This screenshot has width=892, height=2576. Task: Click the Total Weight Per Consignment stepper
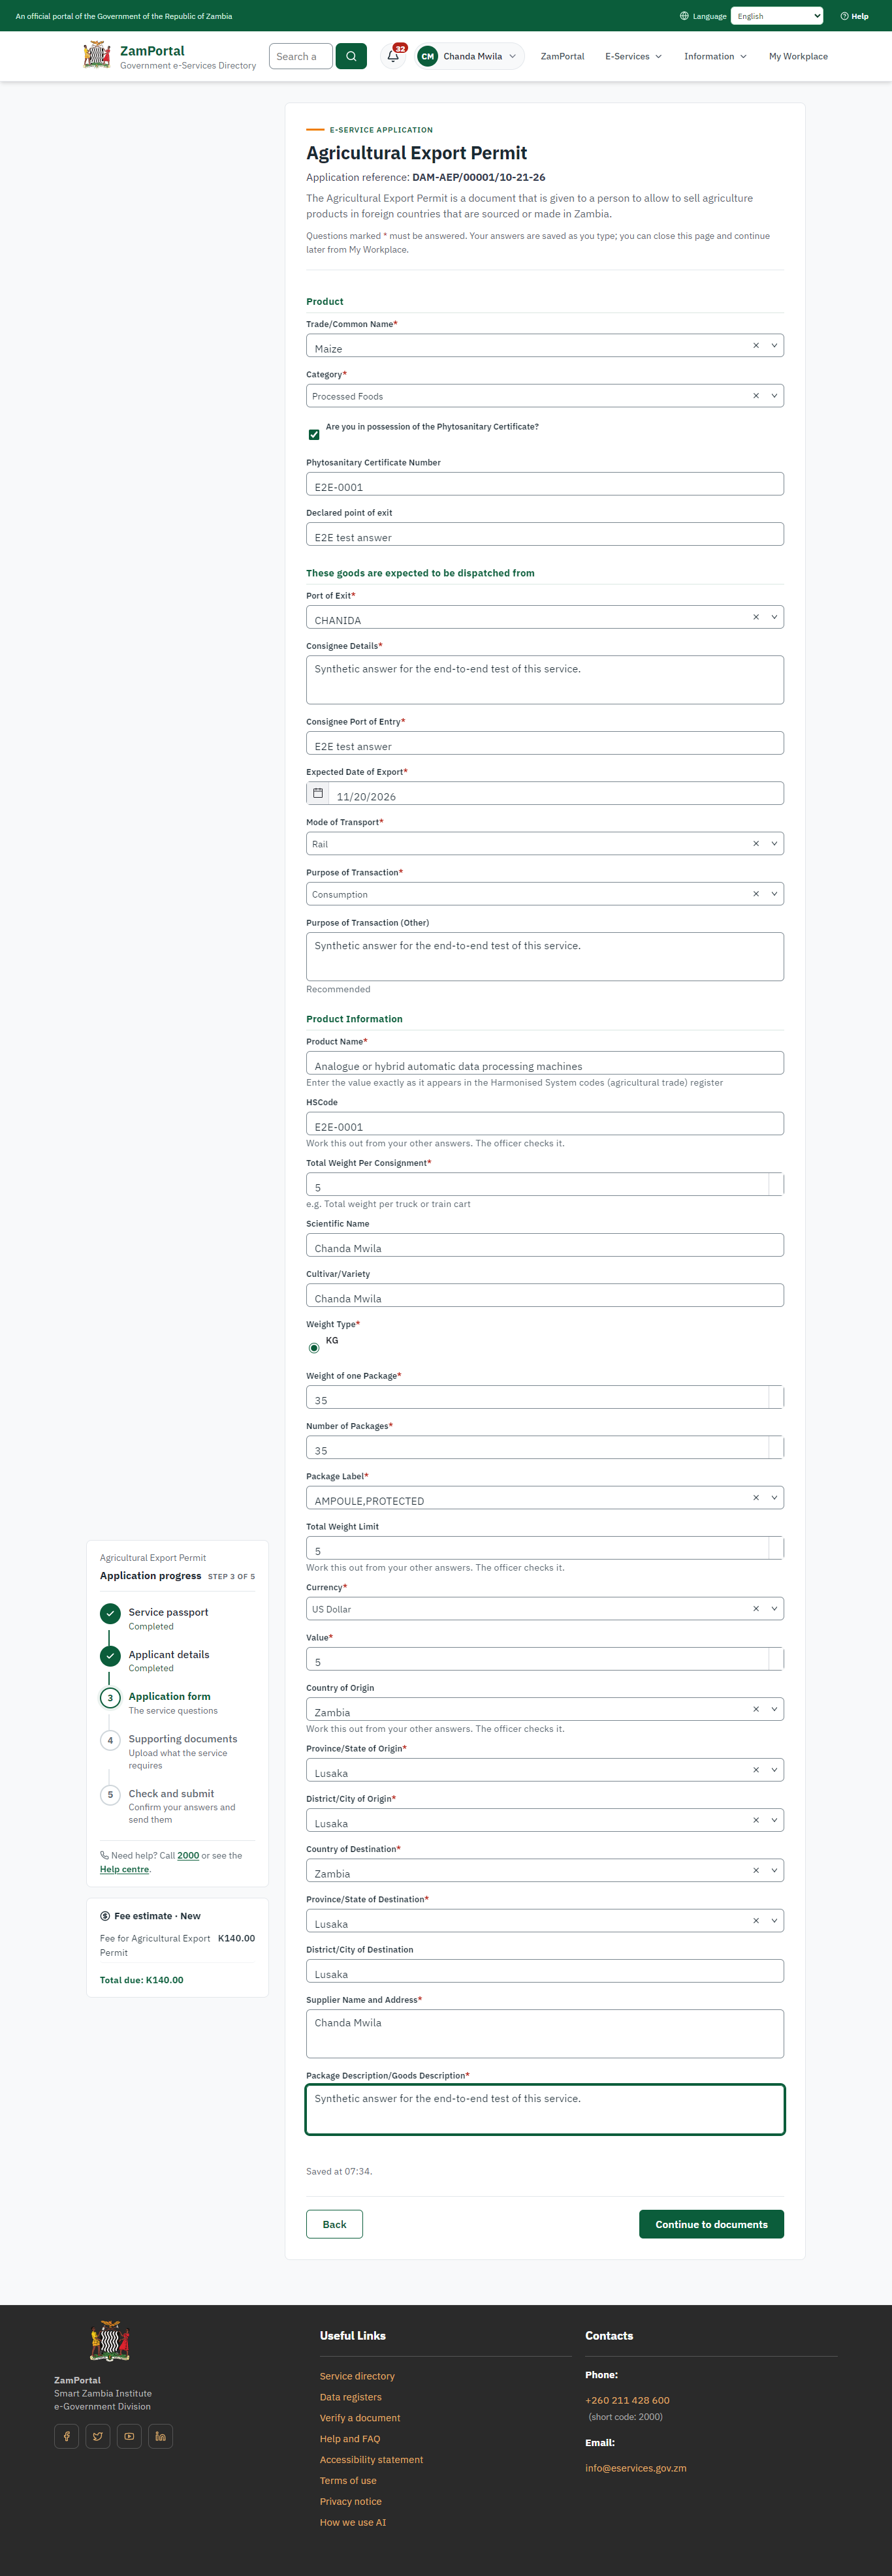(776, 1184)
